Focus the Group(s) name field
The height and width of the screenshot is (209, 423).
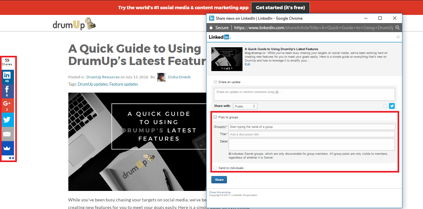(312, 127)
